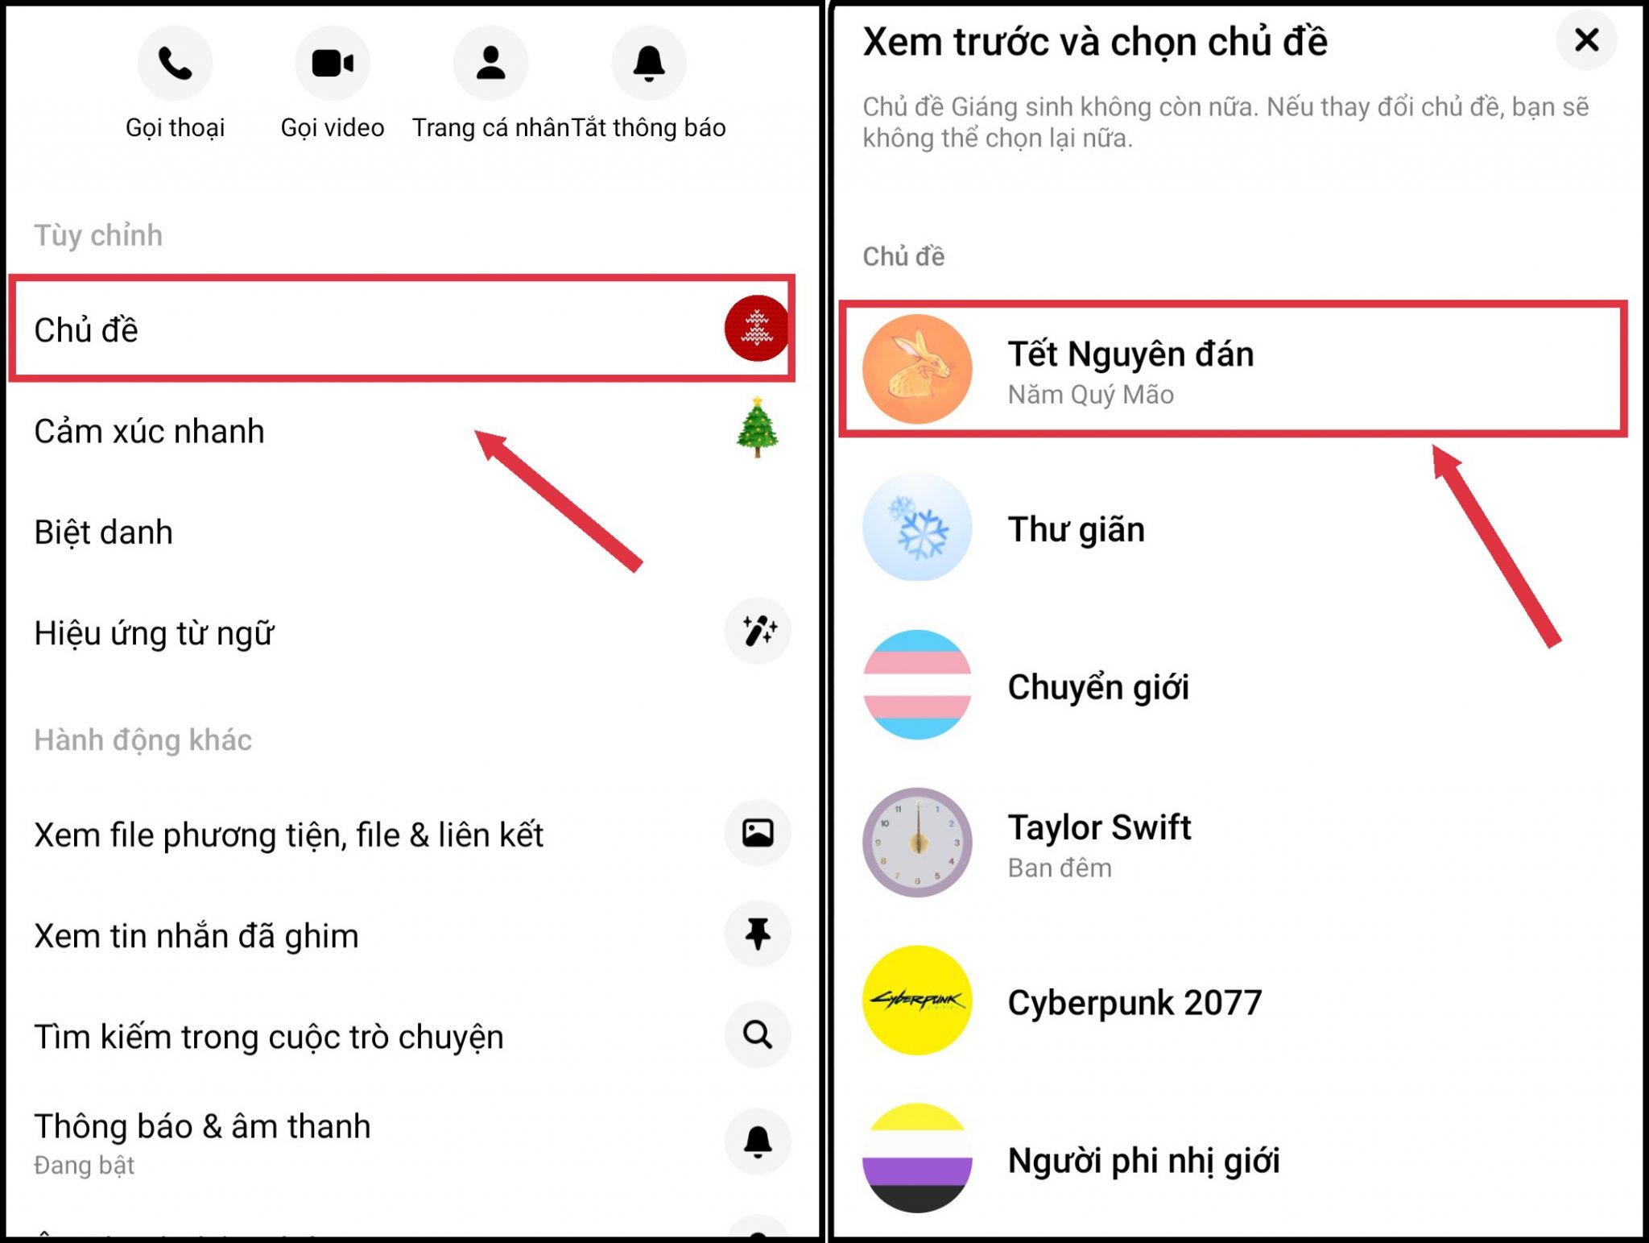Tap the red Christmas theme swatch
The width and height of the screenshot is (1649, 1243).
tap(755, 329)
